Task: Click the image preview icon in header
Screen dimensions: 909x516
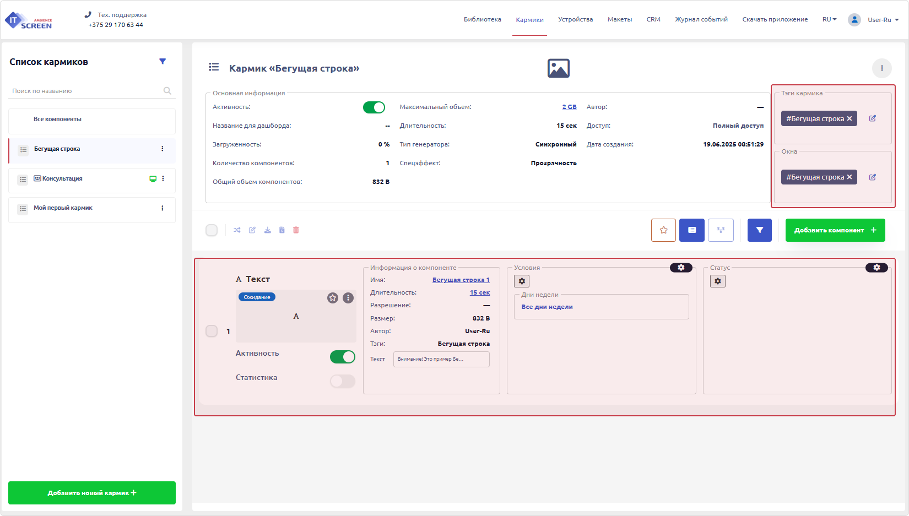Action: point(558,68)
